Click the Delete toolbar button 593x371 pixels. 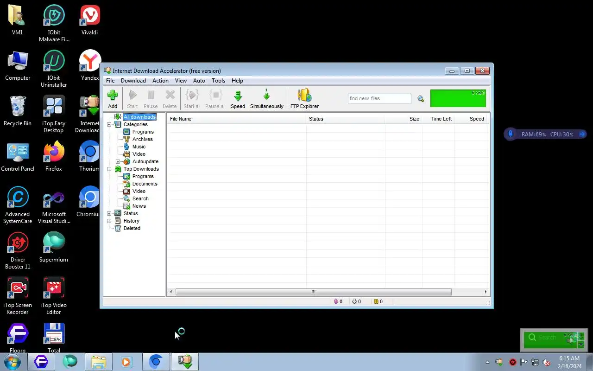[170, 99]
